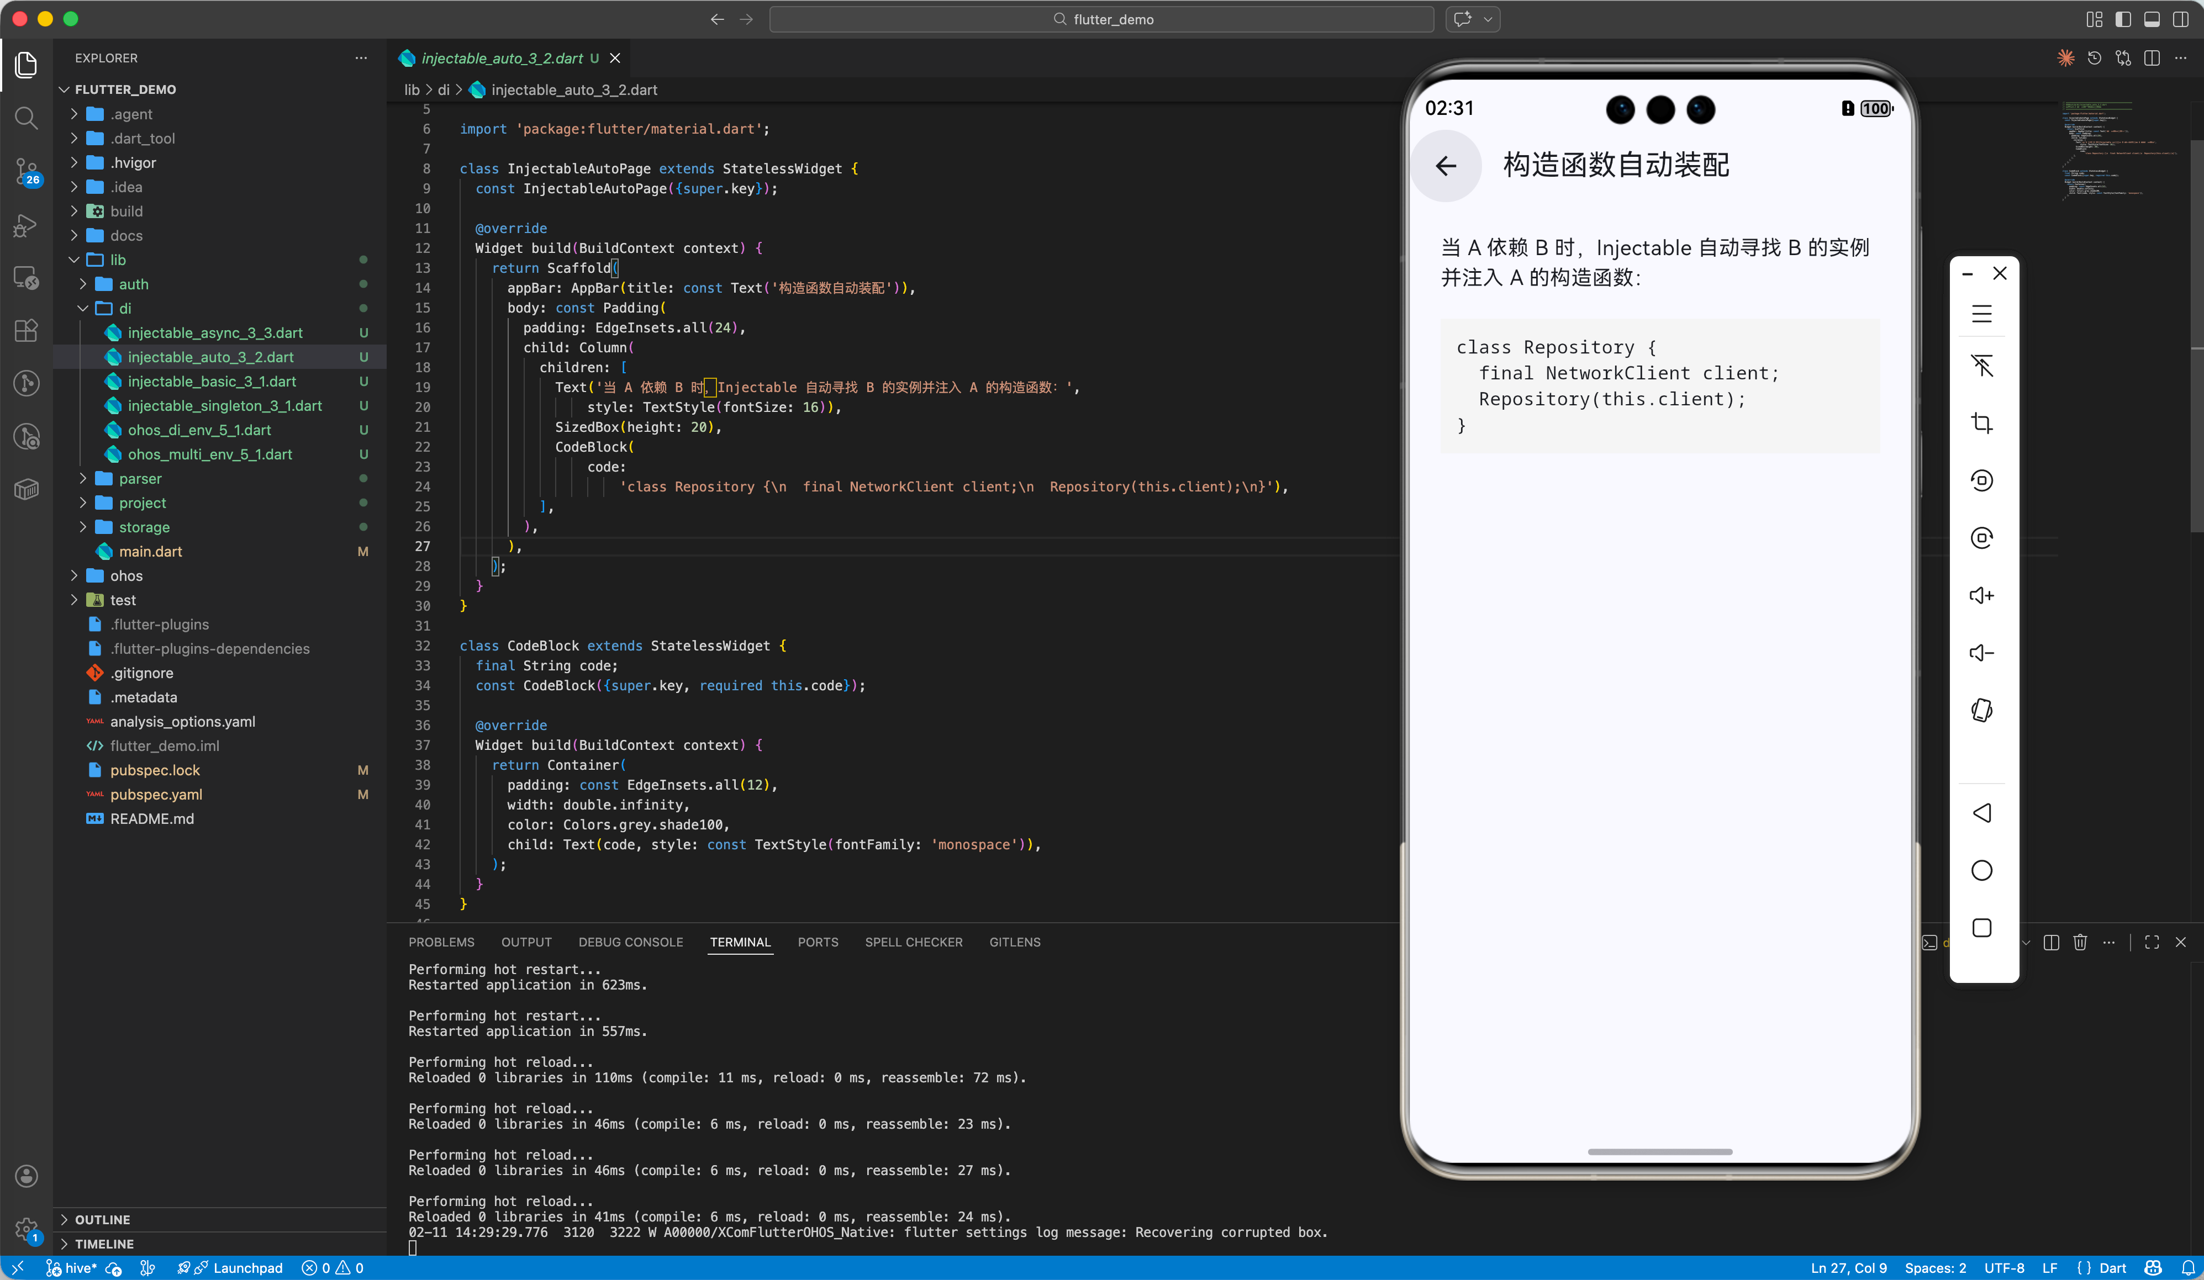Switch to the DEBUG CONSOLE tab
The width and height of the screenshot is (2204, 1280).
click(630, 942)
